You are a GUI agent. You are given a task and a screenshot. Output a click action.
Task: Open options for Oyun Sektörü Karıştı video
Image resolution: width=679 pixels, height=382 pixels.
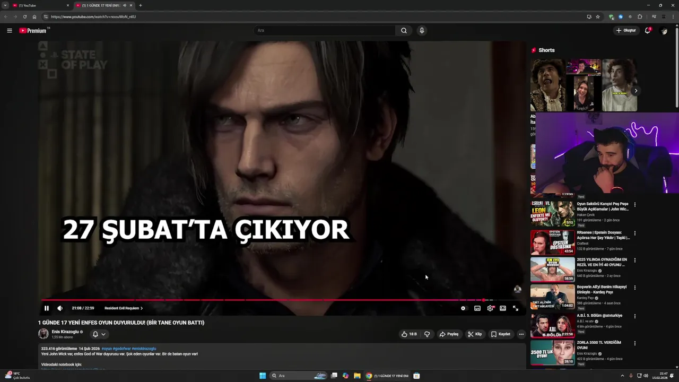click(634, 204)
